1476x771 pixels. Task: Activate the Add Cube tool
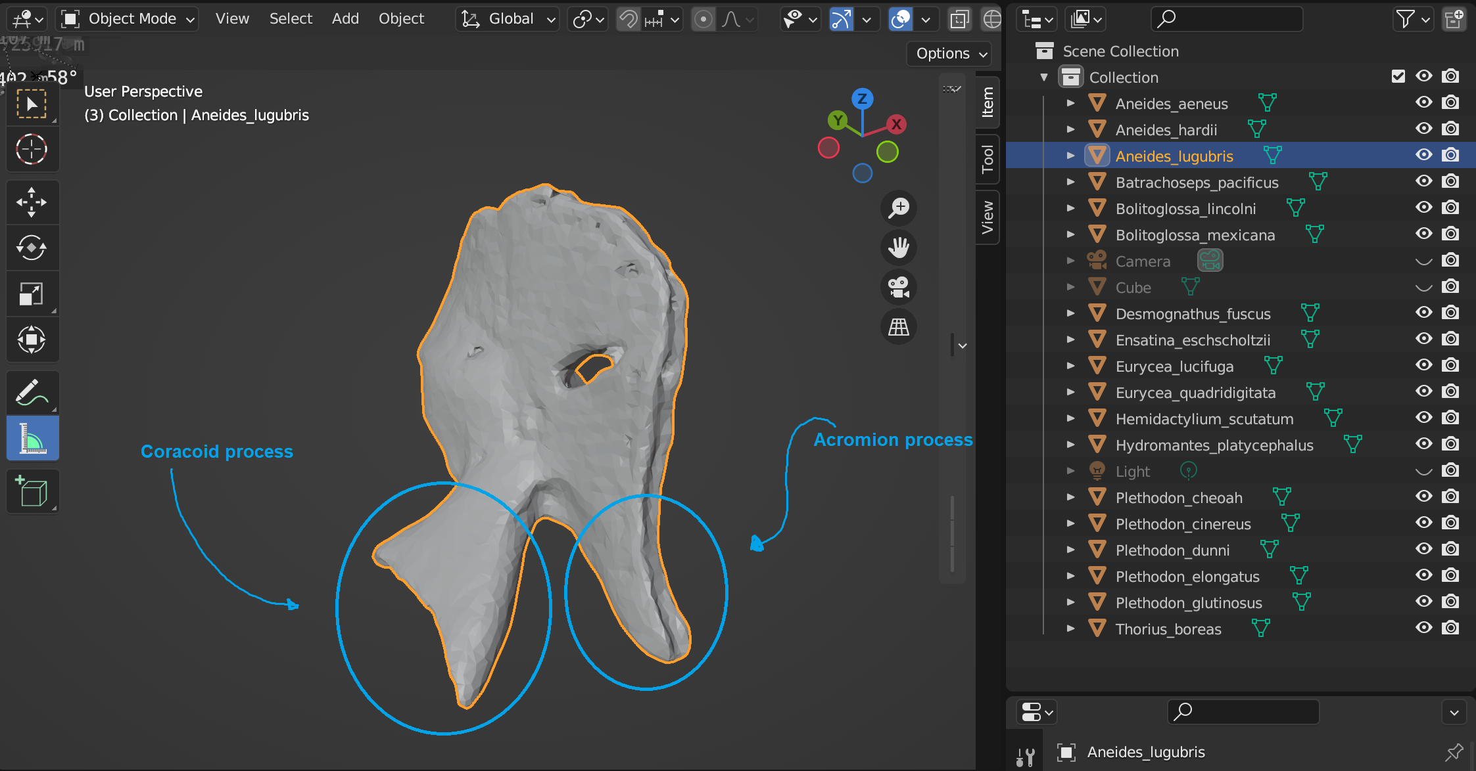[32, 491]
